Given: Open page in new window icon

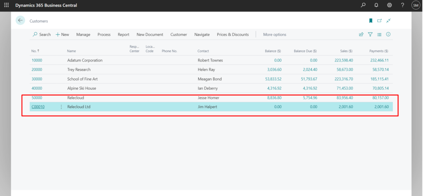Looking at the screenshot, I should (x=380, y=21).
